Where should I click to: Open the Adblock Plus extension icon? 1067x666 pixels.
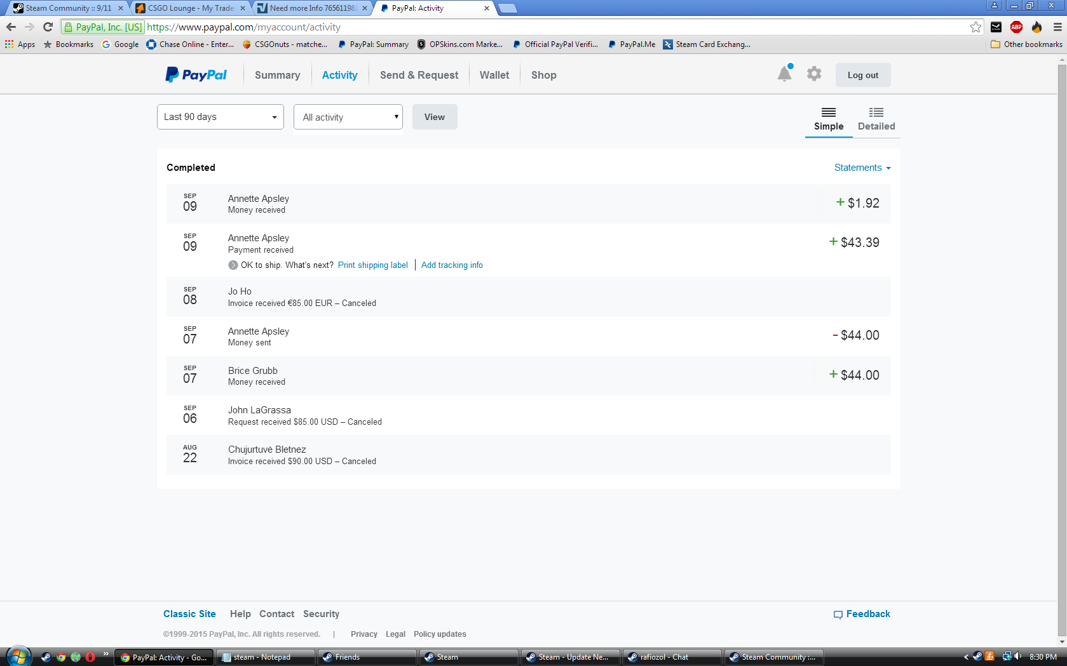coord(1016,27)
